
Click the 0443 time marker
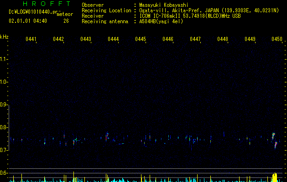pos(86,39)
